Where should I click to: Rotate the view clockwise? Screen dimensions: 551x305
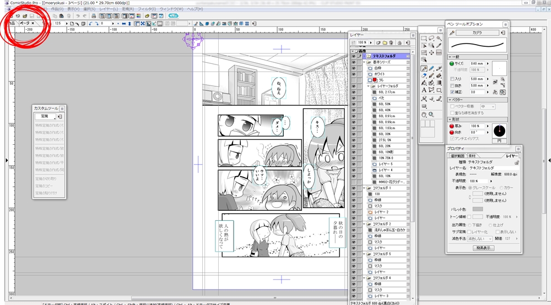pos(96,24)
